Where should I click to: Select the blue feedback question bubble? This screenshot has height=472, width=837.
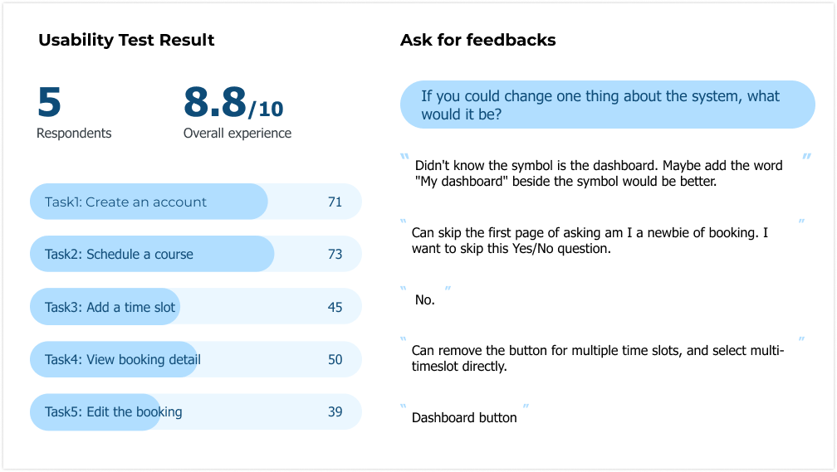[607, 105]
